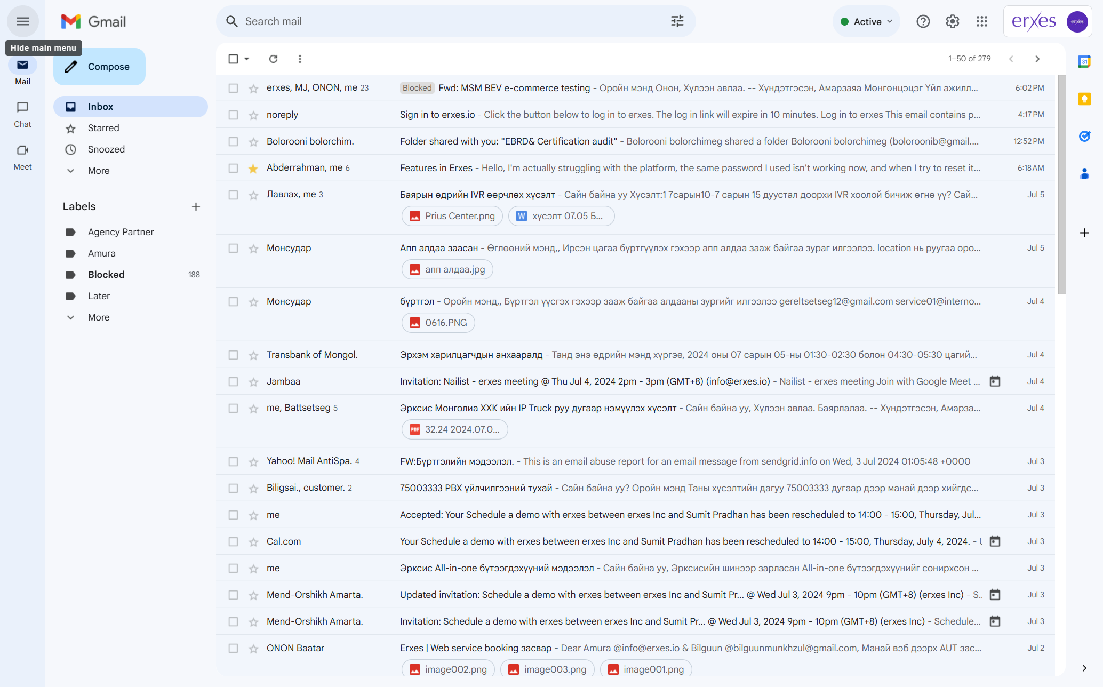Open the More options three-dot menu
Viewport: 1103px width, 687px height.
300,59
